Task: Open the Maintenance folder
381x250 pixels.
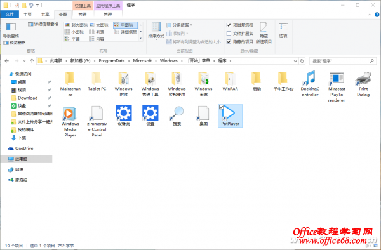Action: point(70,84)
